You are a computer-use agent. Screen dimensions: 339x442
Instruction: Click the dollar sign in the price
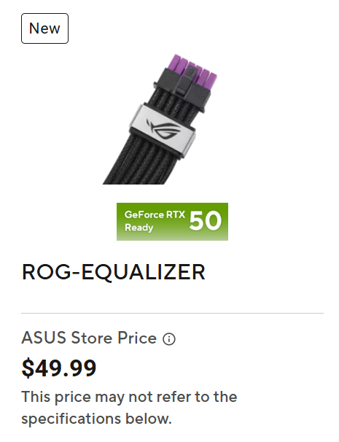pyautogui.click(x=28, y=368)
